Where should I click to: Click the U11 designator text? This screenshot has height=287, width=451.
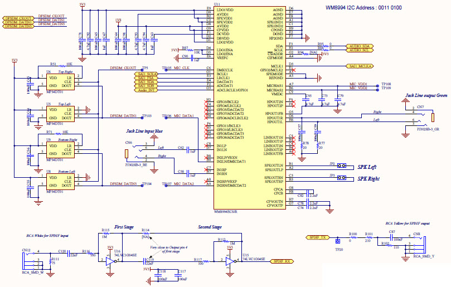(x=217, y=4)
